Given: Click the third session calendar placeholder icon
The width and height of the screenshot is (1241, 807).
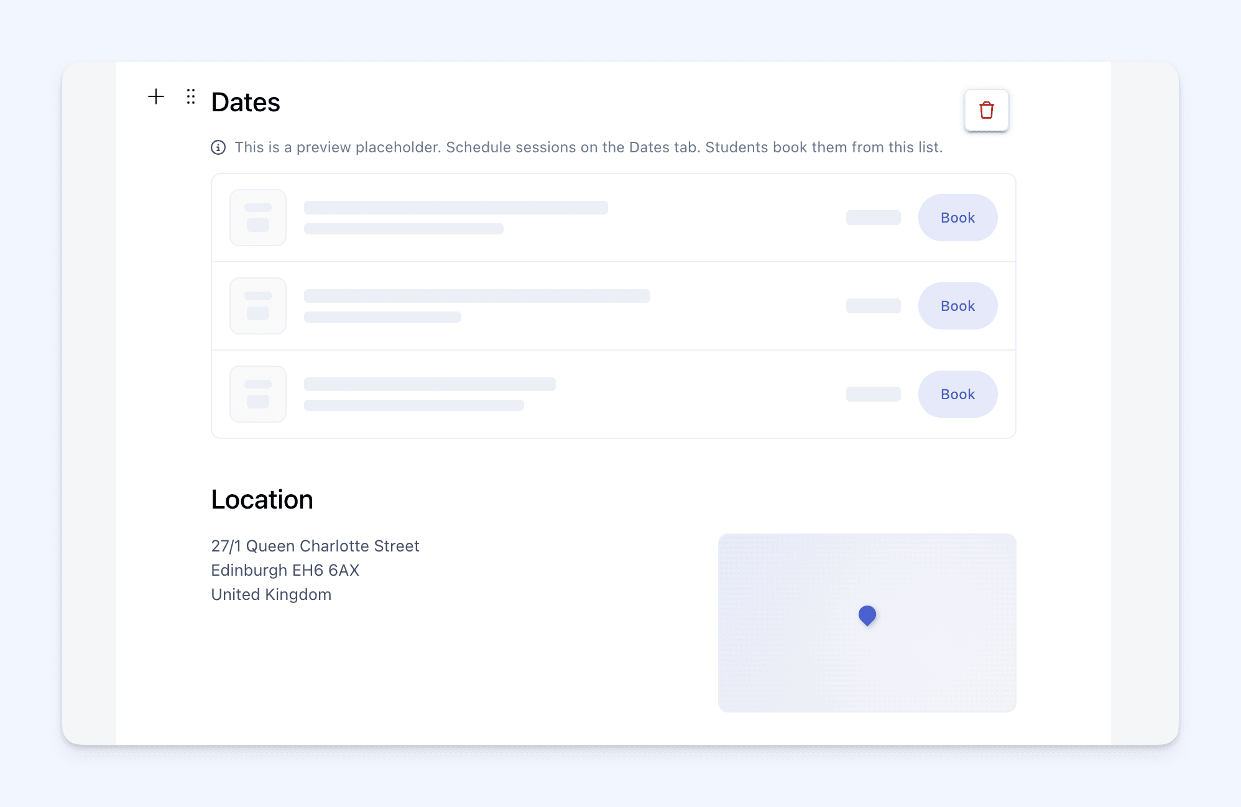Looking at the screenshot, I should (258, 394).
